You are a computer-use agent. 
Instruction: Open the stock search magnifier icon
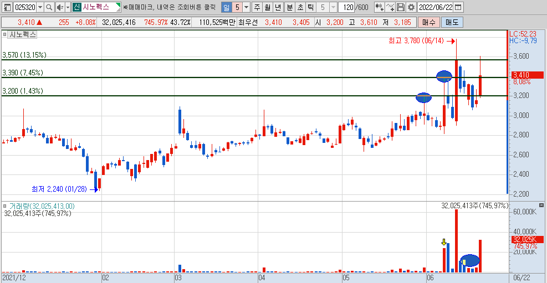point(49,7)
